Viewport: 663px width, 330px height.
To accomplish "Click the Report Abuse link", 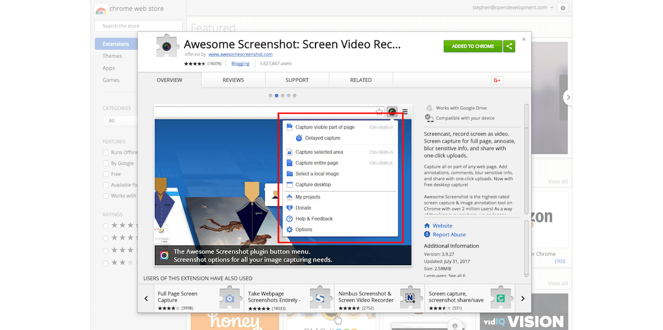I will [449, 235].
